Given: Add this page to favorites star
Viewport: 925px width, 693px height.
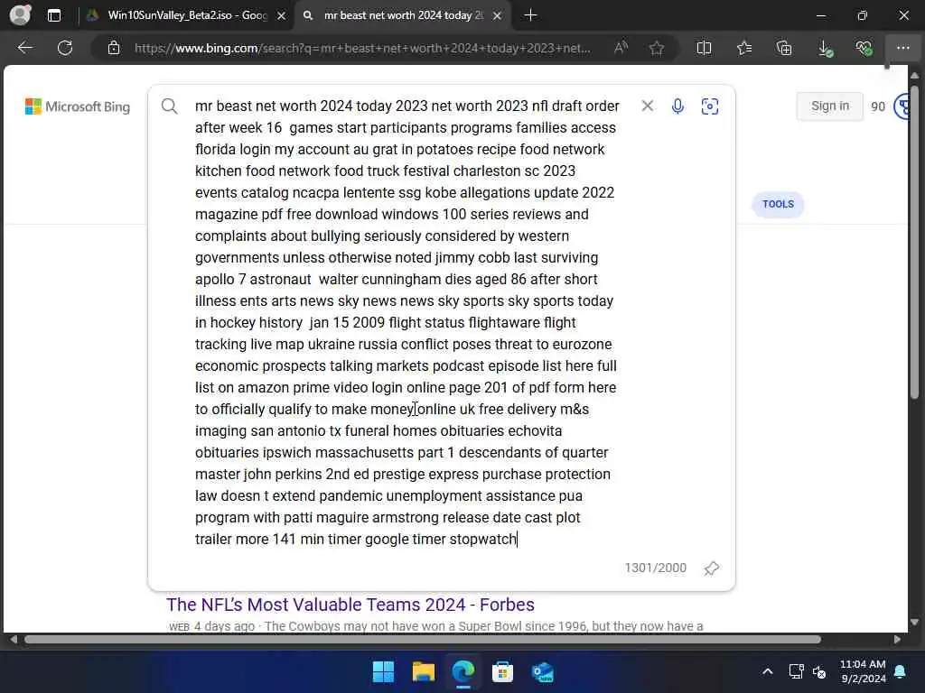Looking at the screenshot, I should (x=657, y=48).
